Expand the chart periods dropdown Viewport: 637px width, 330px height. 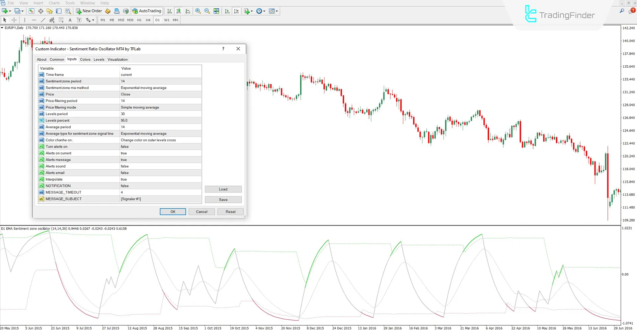[x=264, y=11]
